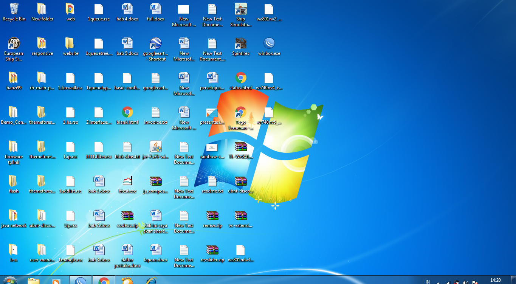This screenshot has height=284, width=516.
Task: Select the 2.interface... file
Action: [x=99, y=112]
